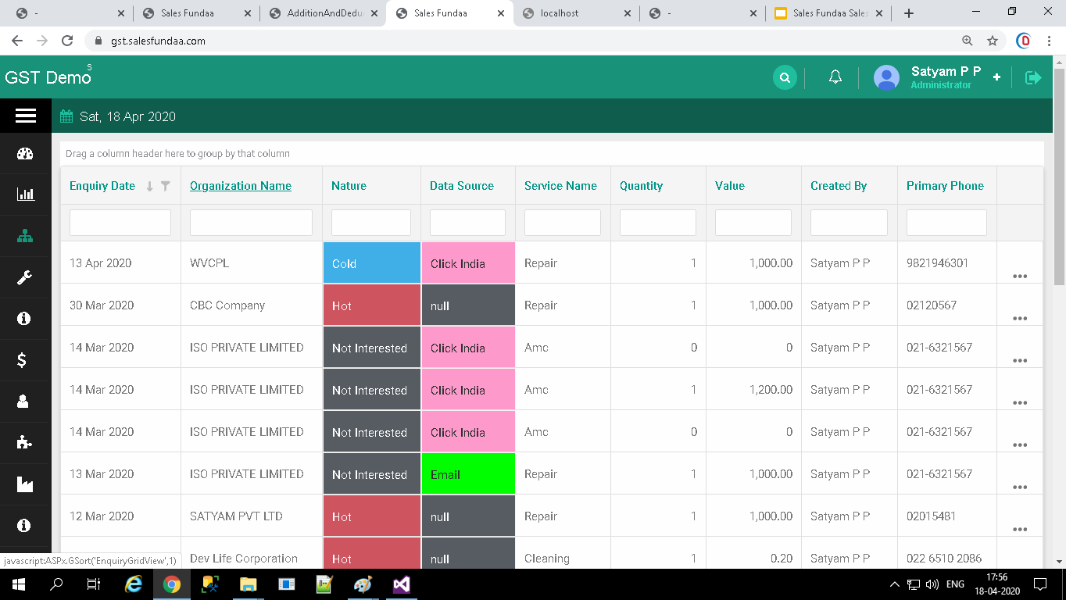The width and height of the screenshot is (1066, 600).
Task: Click the notification bell icon
Action: coord(835,77)
